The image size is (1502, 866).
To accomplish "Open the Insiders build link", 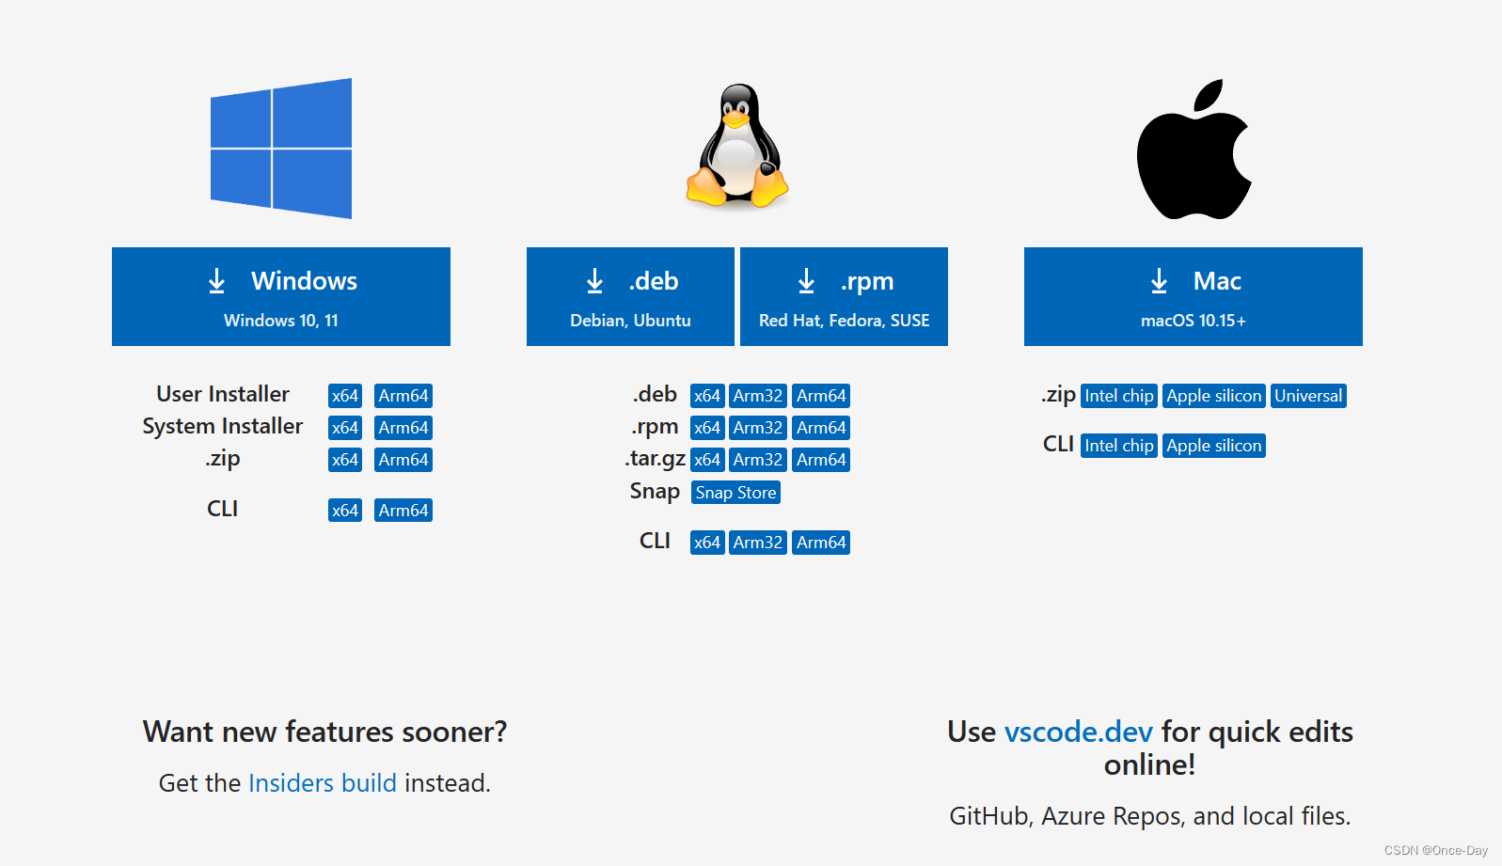I will click(x=323, y=783).
